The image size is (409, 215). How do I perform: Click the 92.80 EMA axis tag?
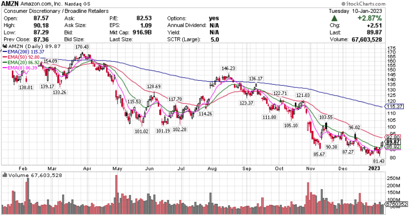[393, 137]
